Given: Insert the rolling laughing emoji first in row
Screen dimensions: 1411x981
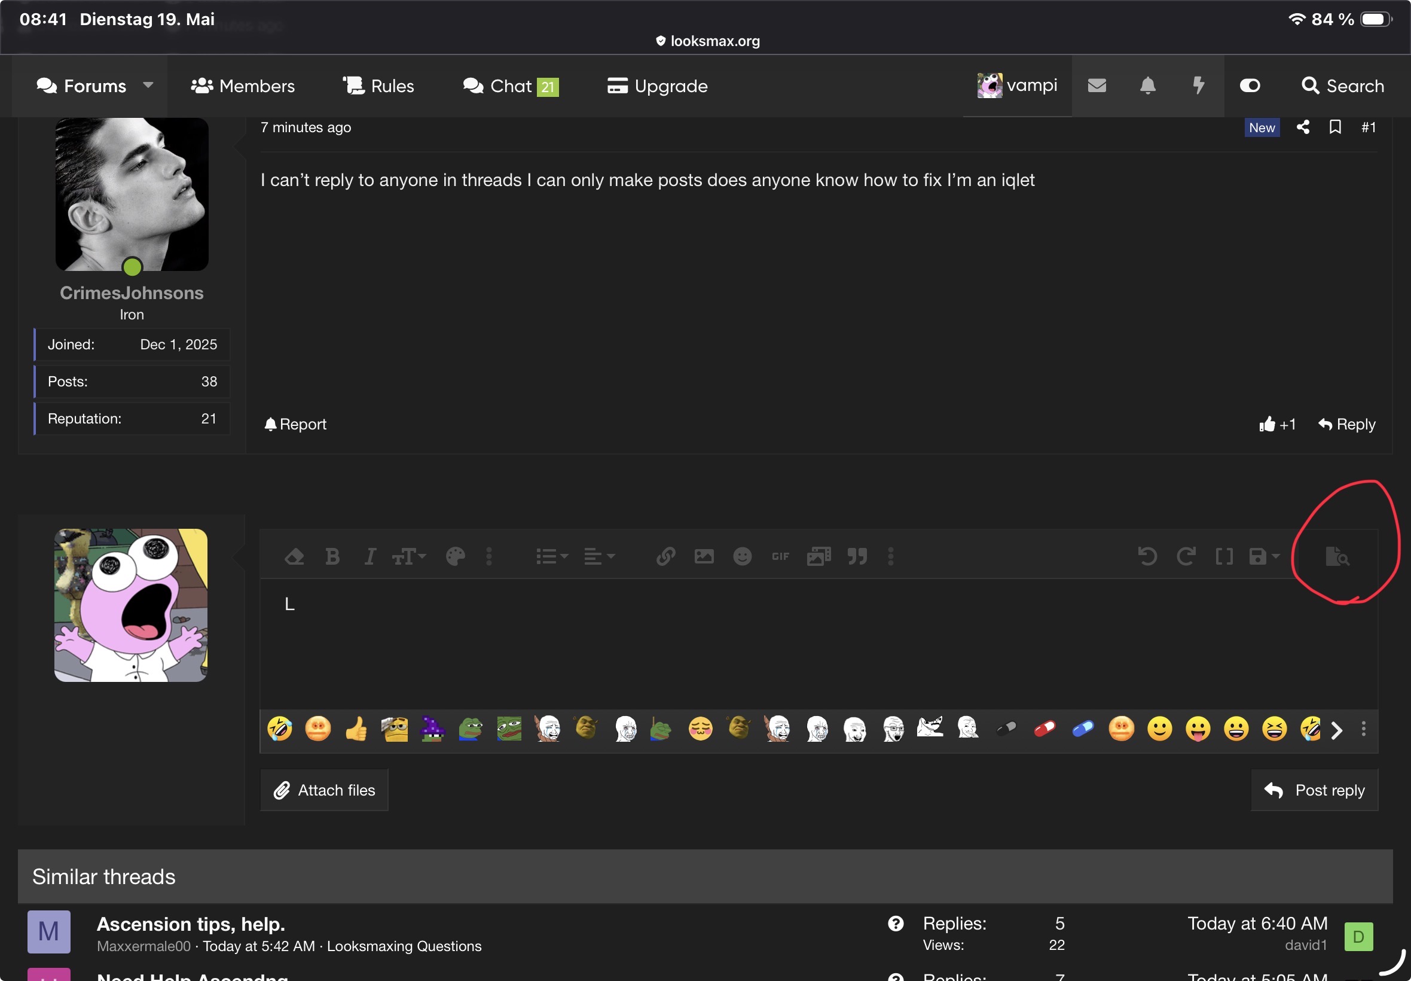Looking at the screenshot, I should point(279,729).
